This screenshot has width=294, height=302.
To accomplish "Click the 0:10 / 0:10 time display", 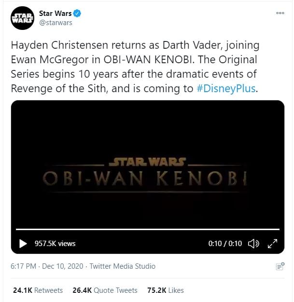I will [225, 244].
